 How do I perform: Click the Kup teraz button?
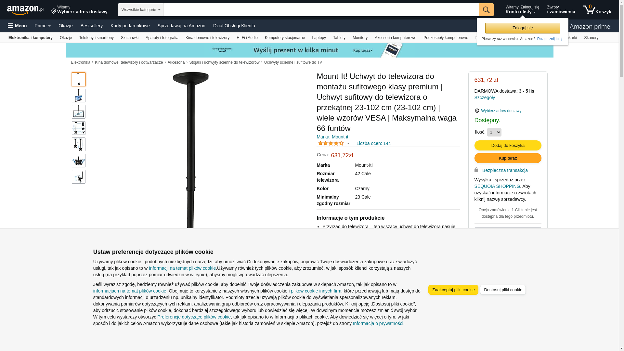[x=508, y=158]
